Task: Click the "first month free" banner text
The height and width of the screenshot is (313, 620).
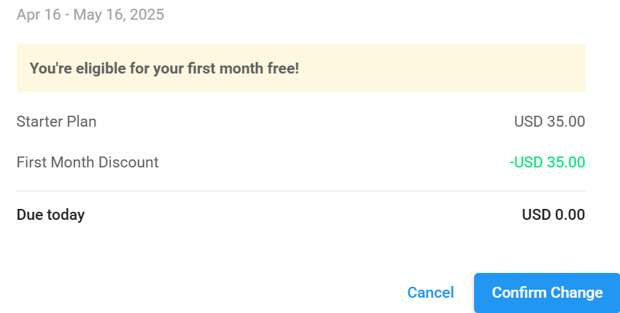Action: tap(164, 68)
